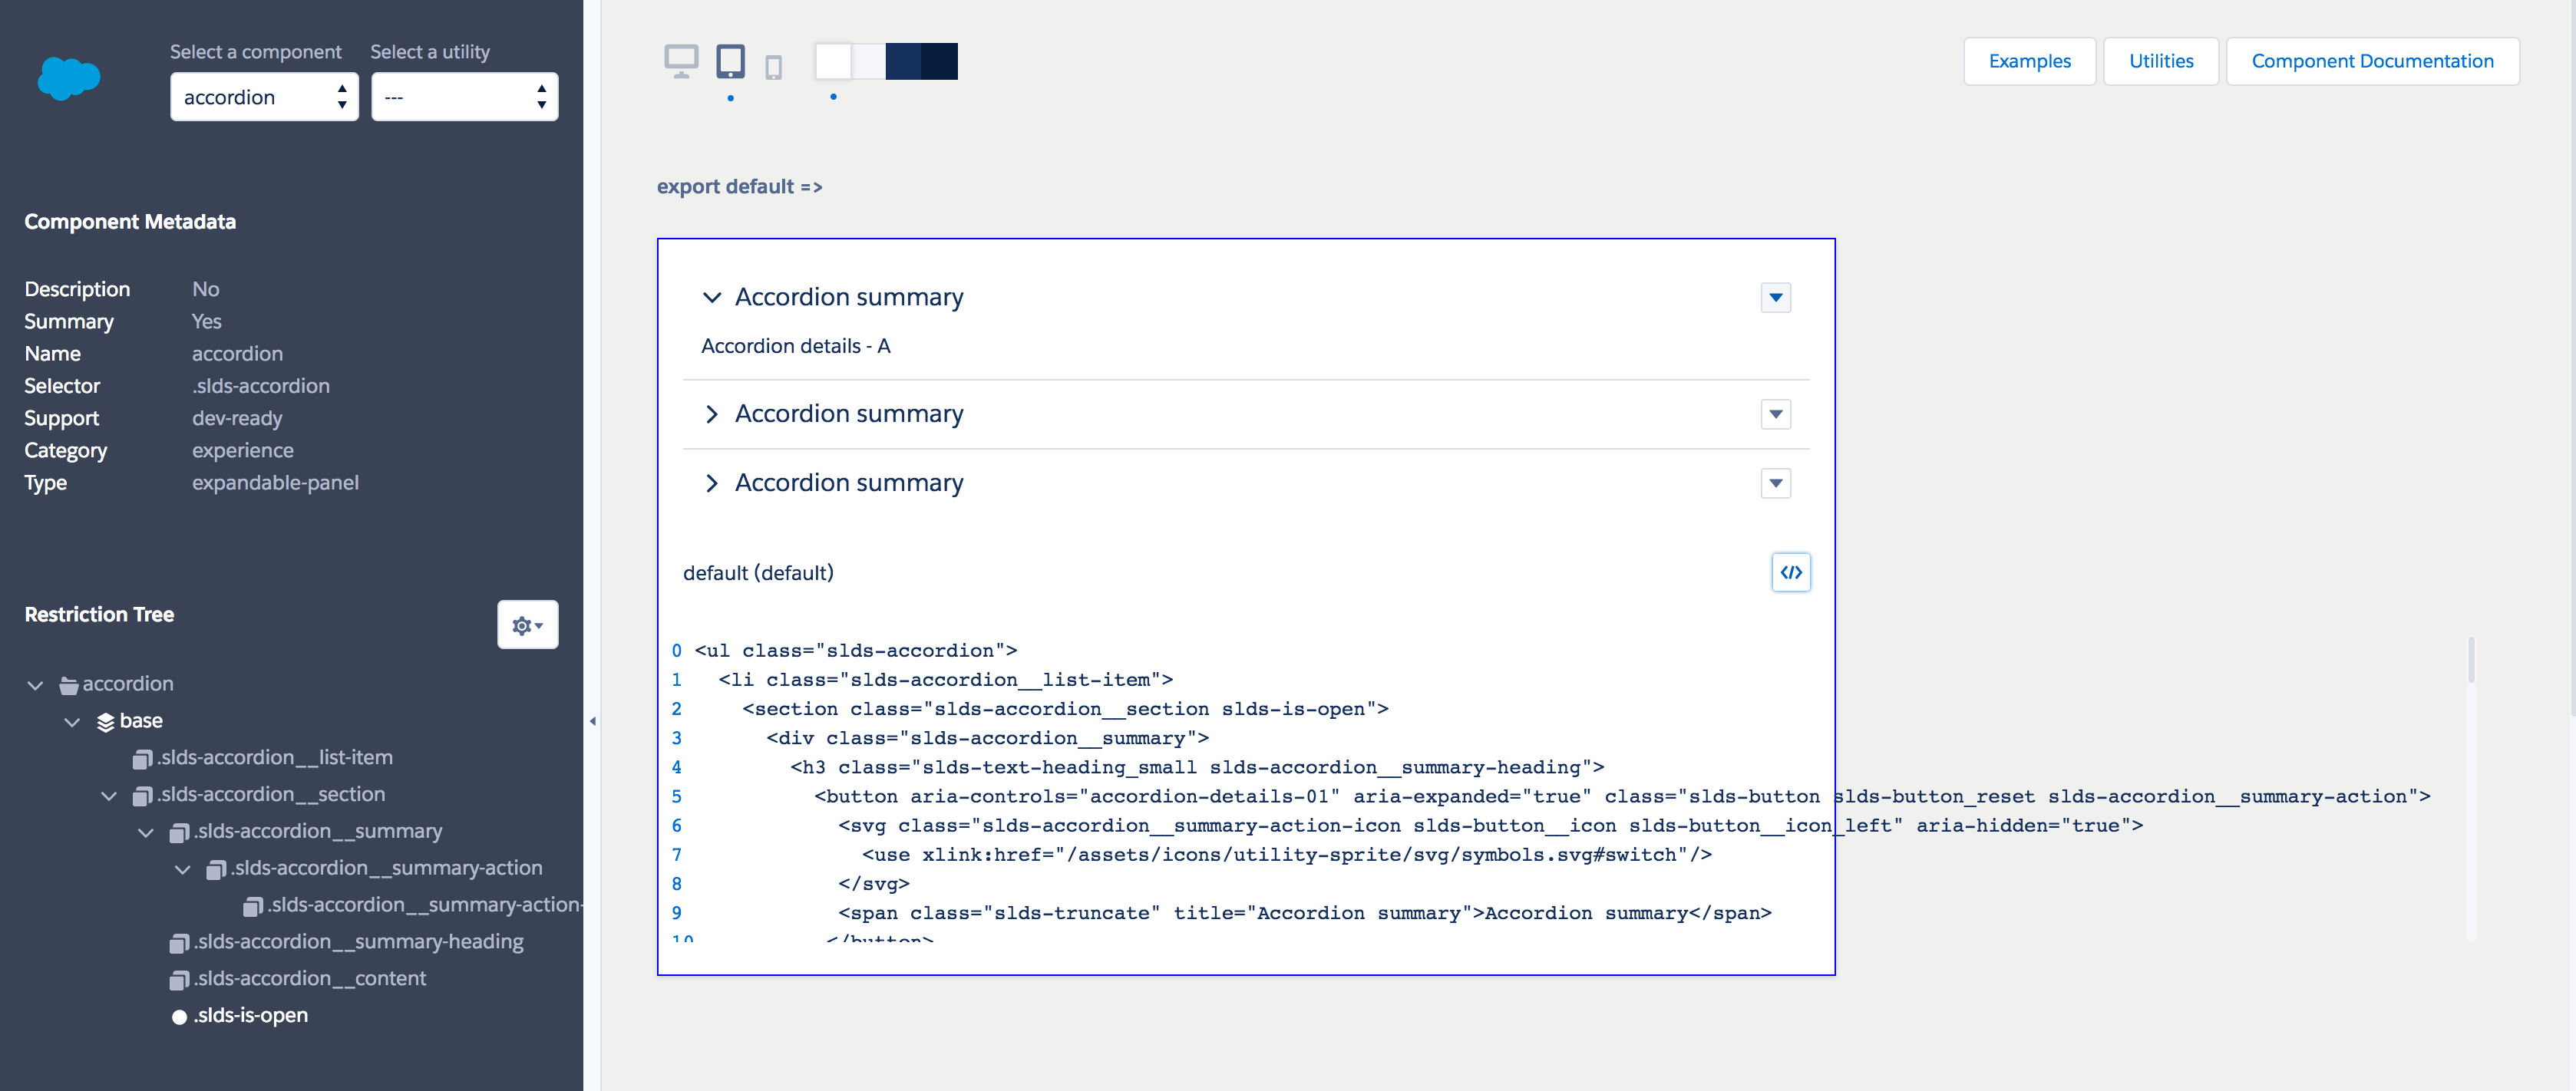Select the white background swatch
Image resolution: width=2576 pixels, height=1091 pixels.
834,61
